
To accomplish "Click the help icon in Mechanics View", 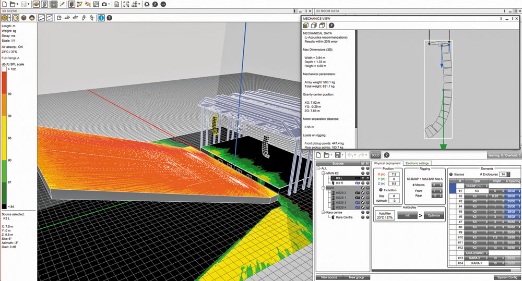I will [x=331, y=26].
